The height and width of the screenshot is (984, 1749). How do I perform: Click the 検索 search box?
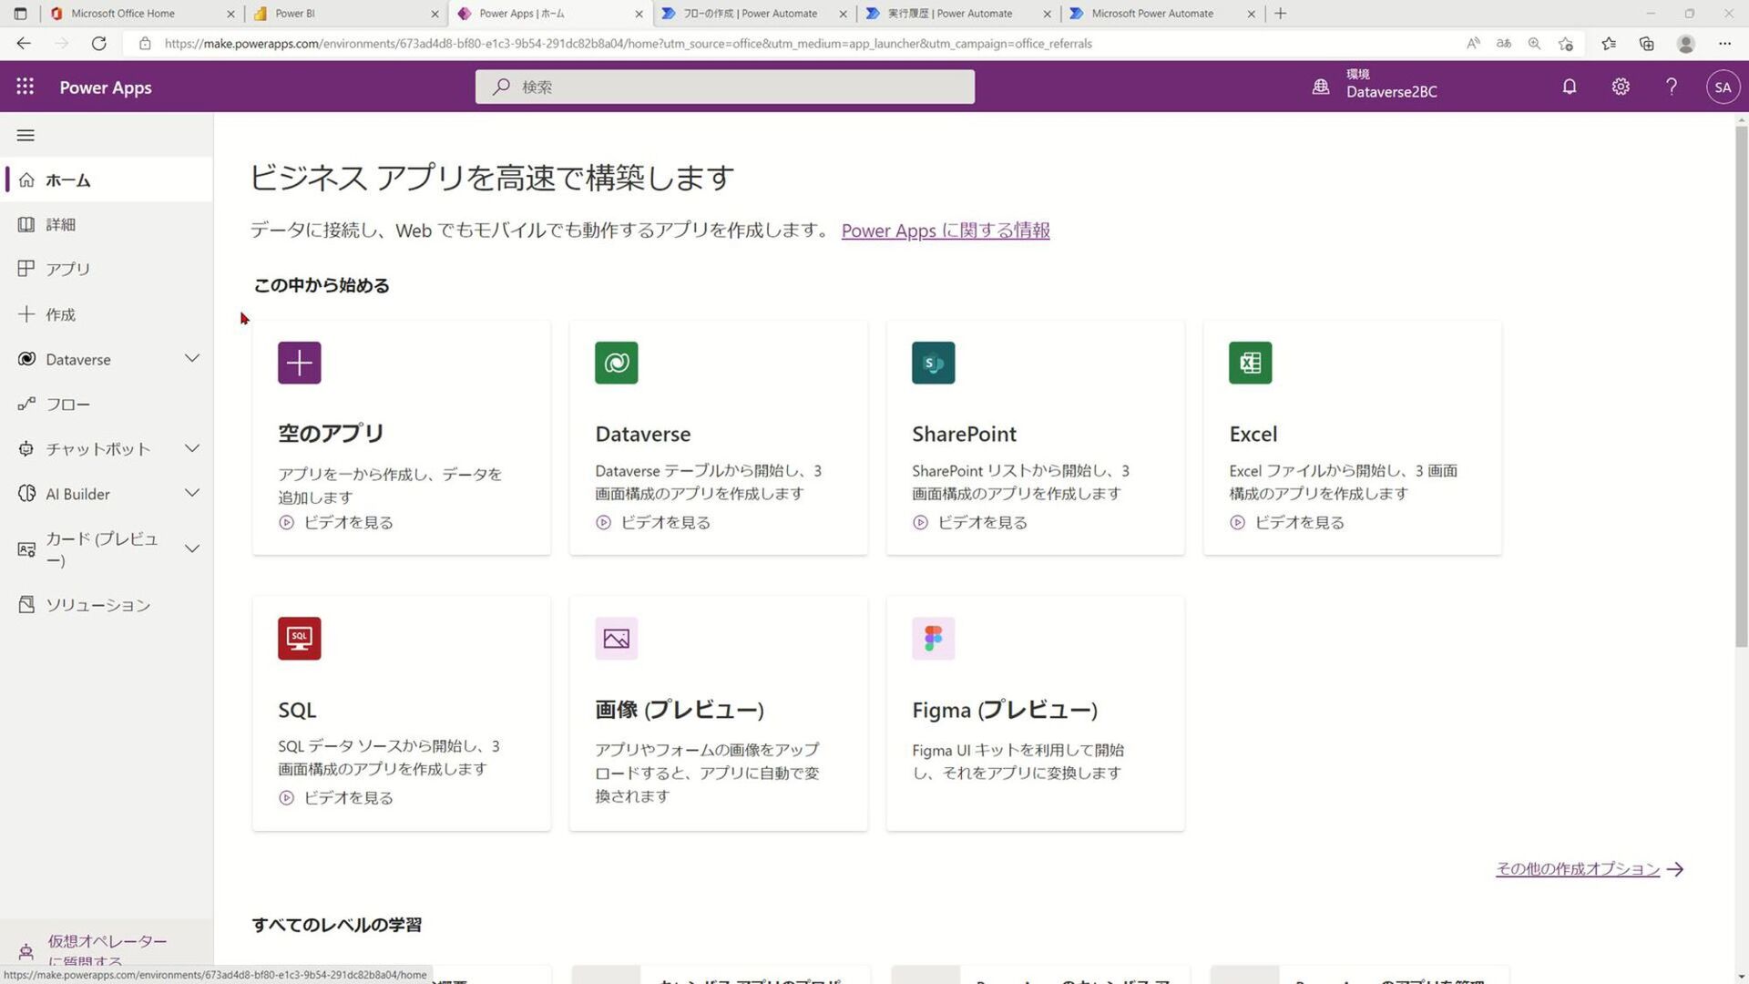point(725,87)
